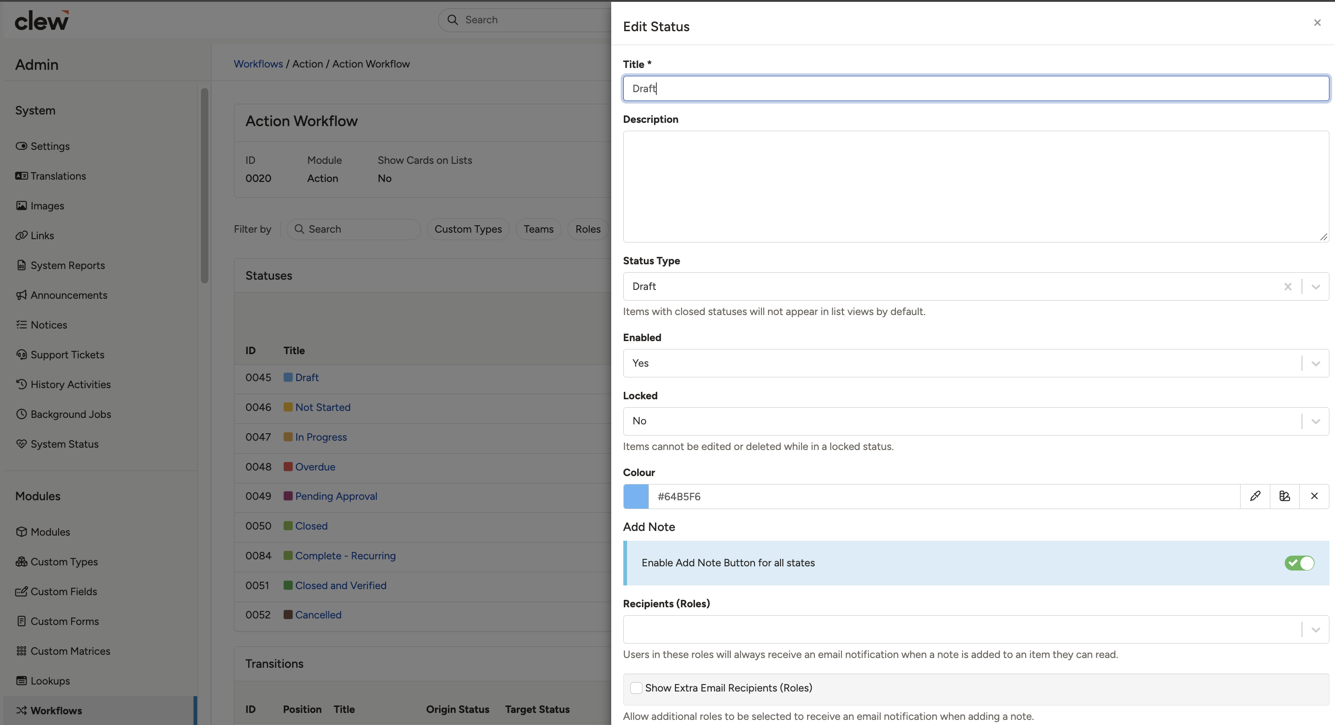Open the Custom Types filter
1335x725 pixels.
468,229
